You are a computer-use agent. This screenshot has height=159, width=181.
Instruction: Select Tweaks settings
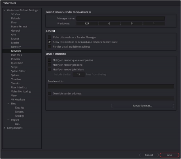click(15, 83)
